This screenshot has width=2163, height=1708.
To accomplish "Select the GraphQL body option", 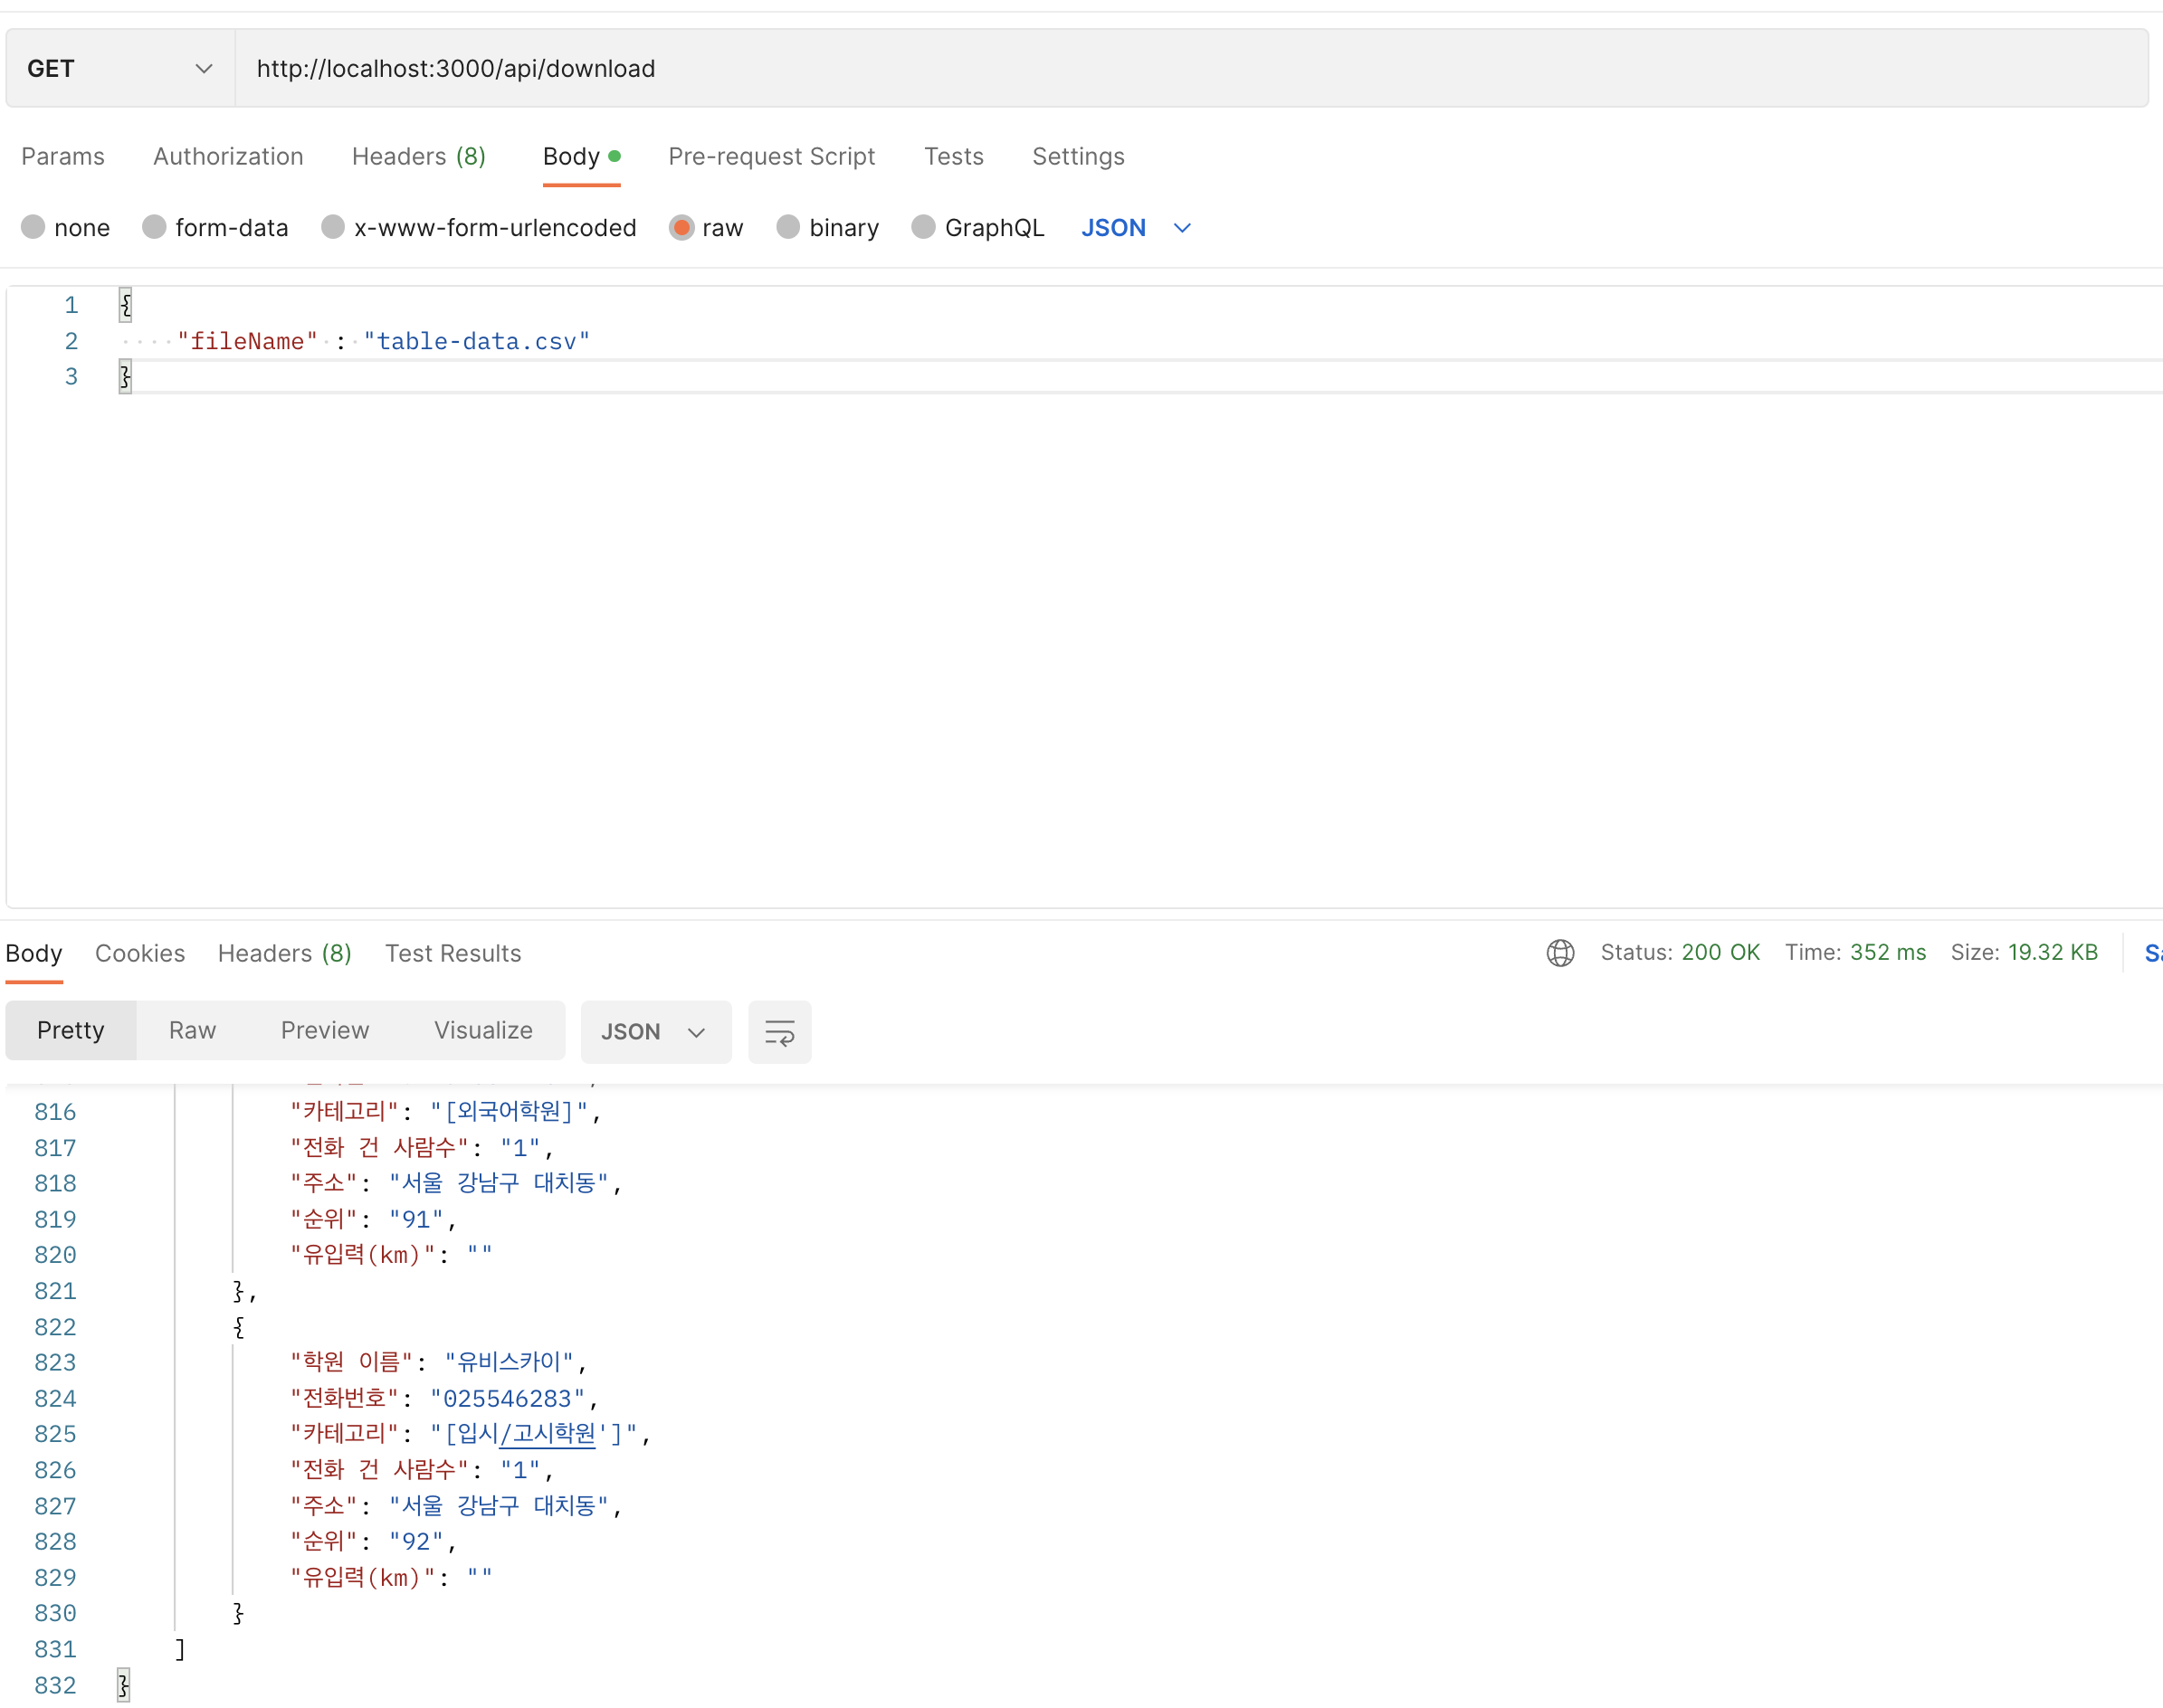I will tap(923, 227).
